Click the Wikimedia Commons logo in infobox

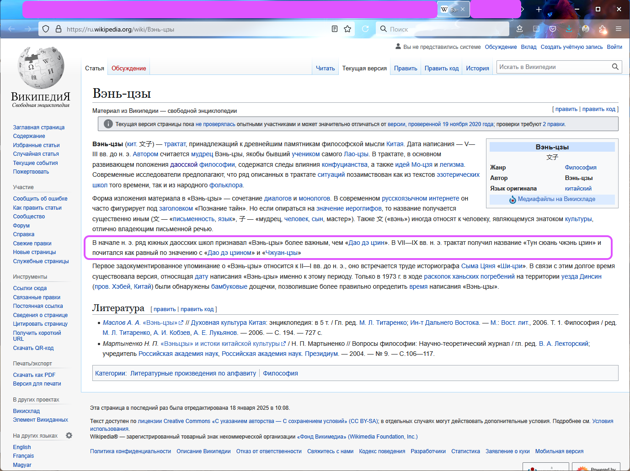[x=513, y=200]
